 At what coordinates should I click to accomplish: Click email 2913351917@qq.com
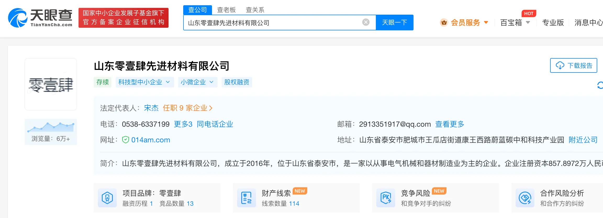point(395,124)
